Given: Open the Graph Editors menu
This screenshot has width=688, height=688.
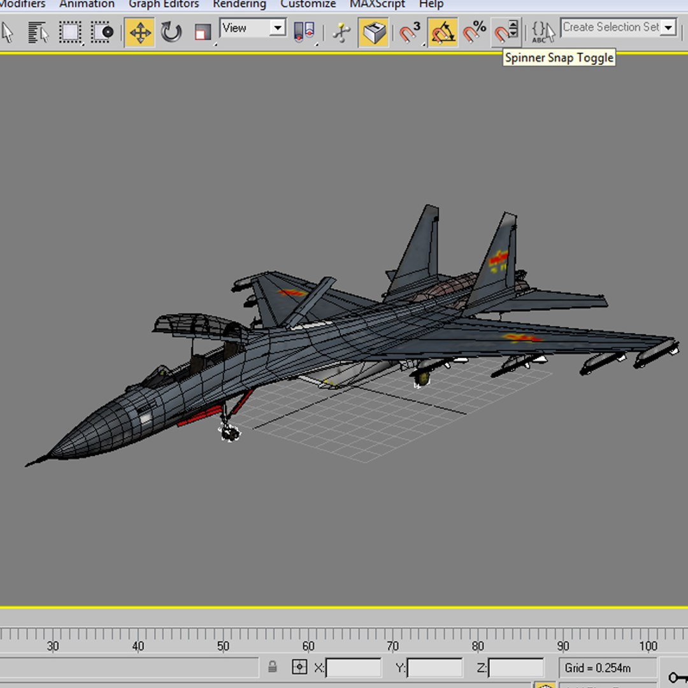Looking at the screenshot, I should click(x=164, y=4).
